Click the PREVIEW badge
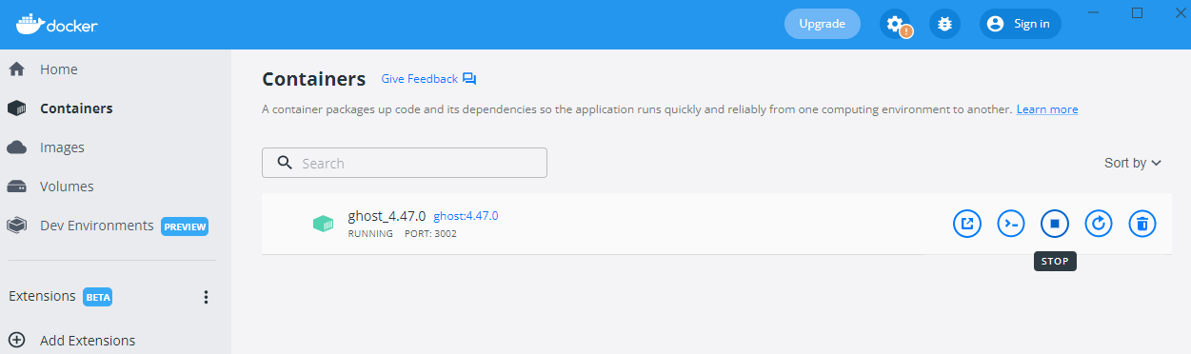The width and height of the screenshot is (1191, 354). (185, 226)
